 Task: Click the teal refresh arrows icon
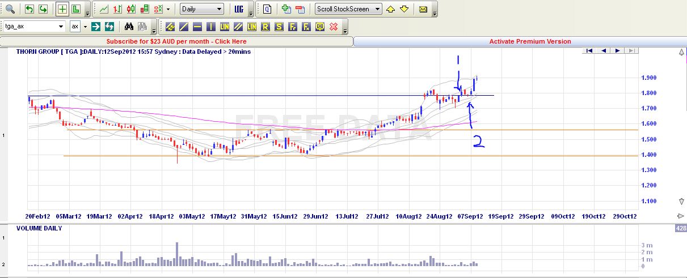pos(110,26)
